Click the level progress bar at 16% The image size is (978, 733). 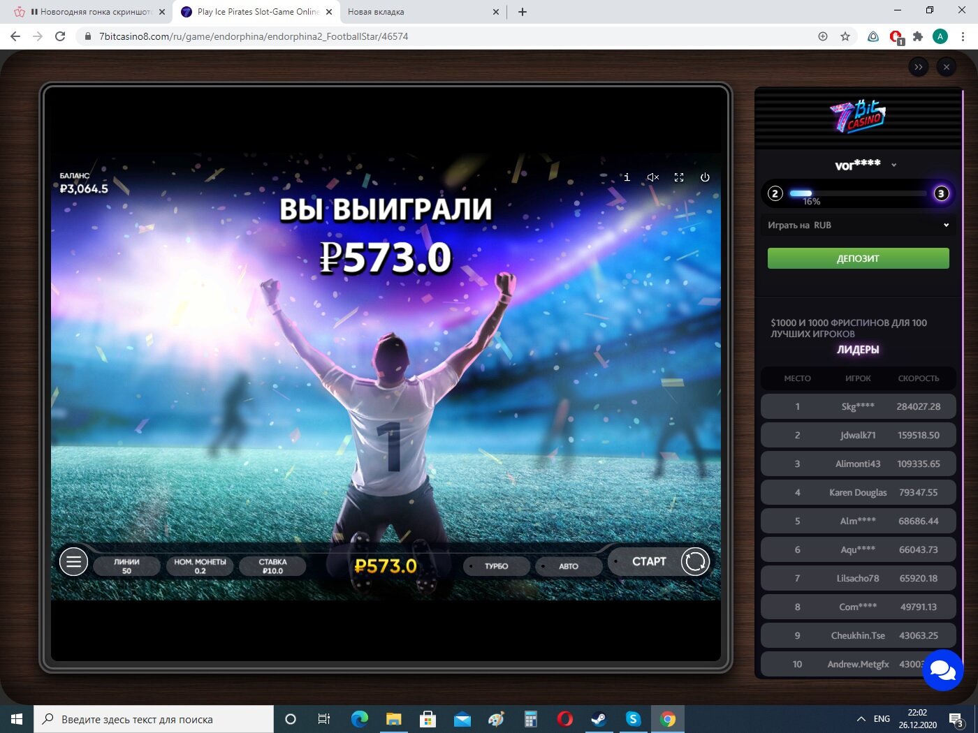click(x=859, y=193)
